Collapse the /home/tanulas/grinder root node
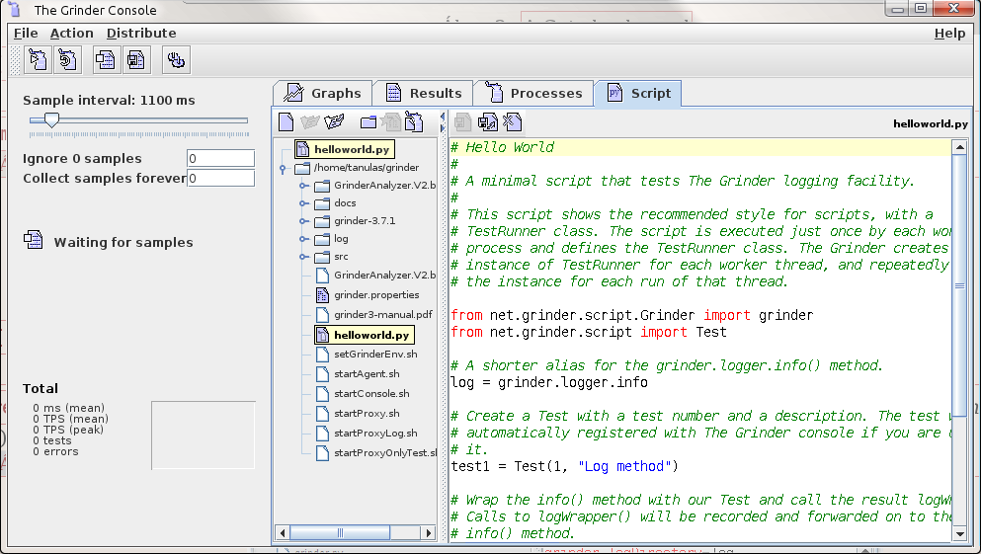The height and width of the screenshot is (554, 981). point(283,168)
